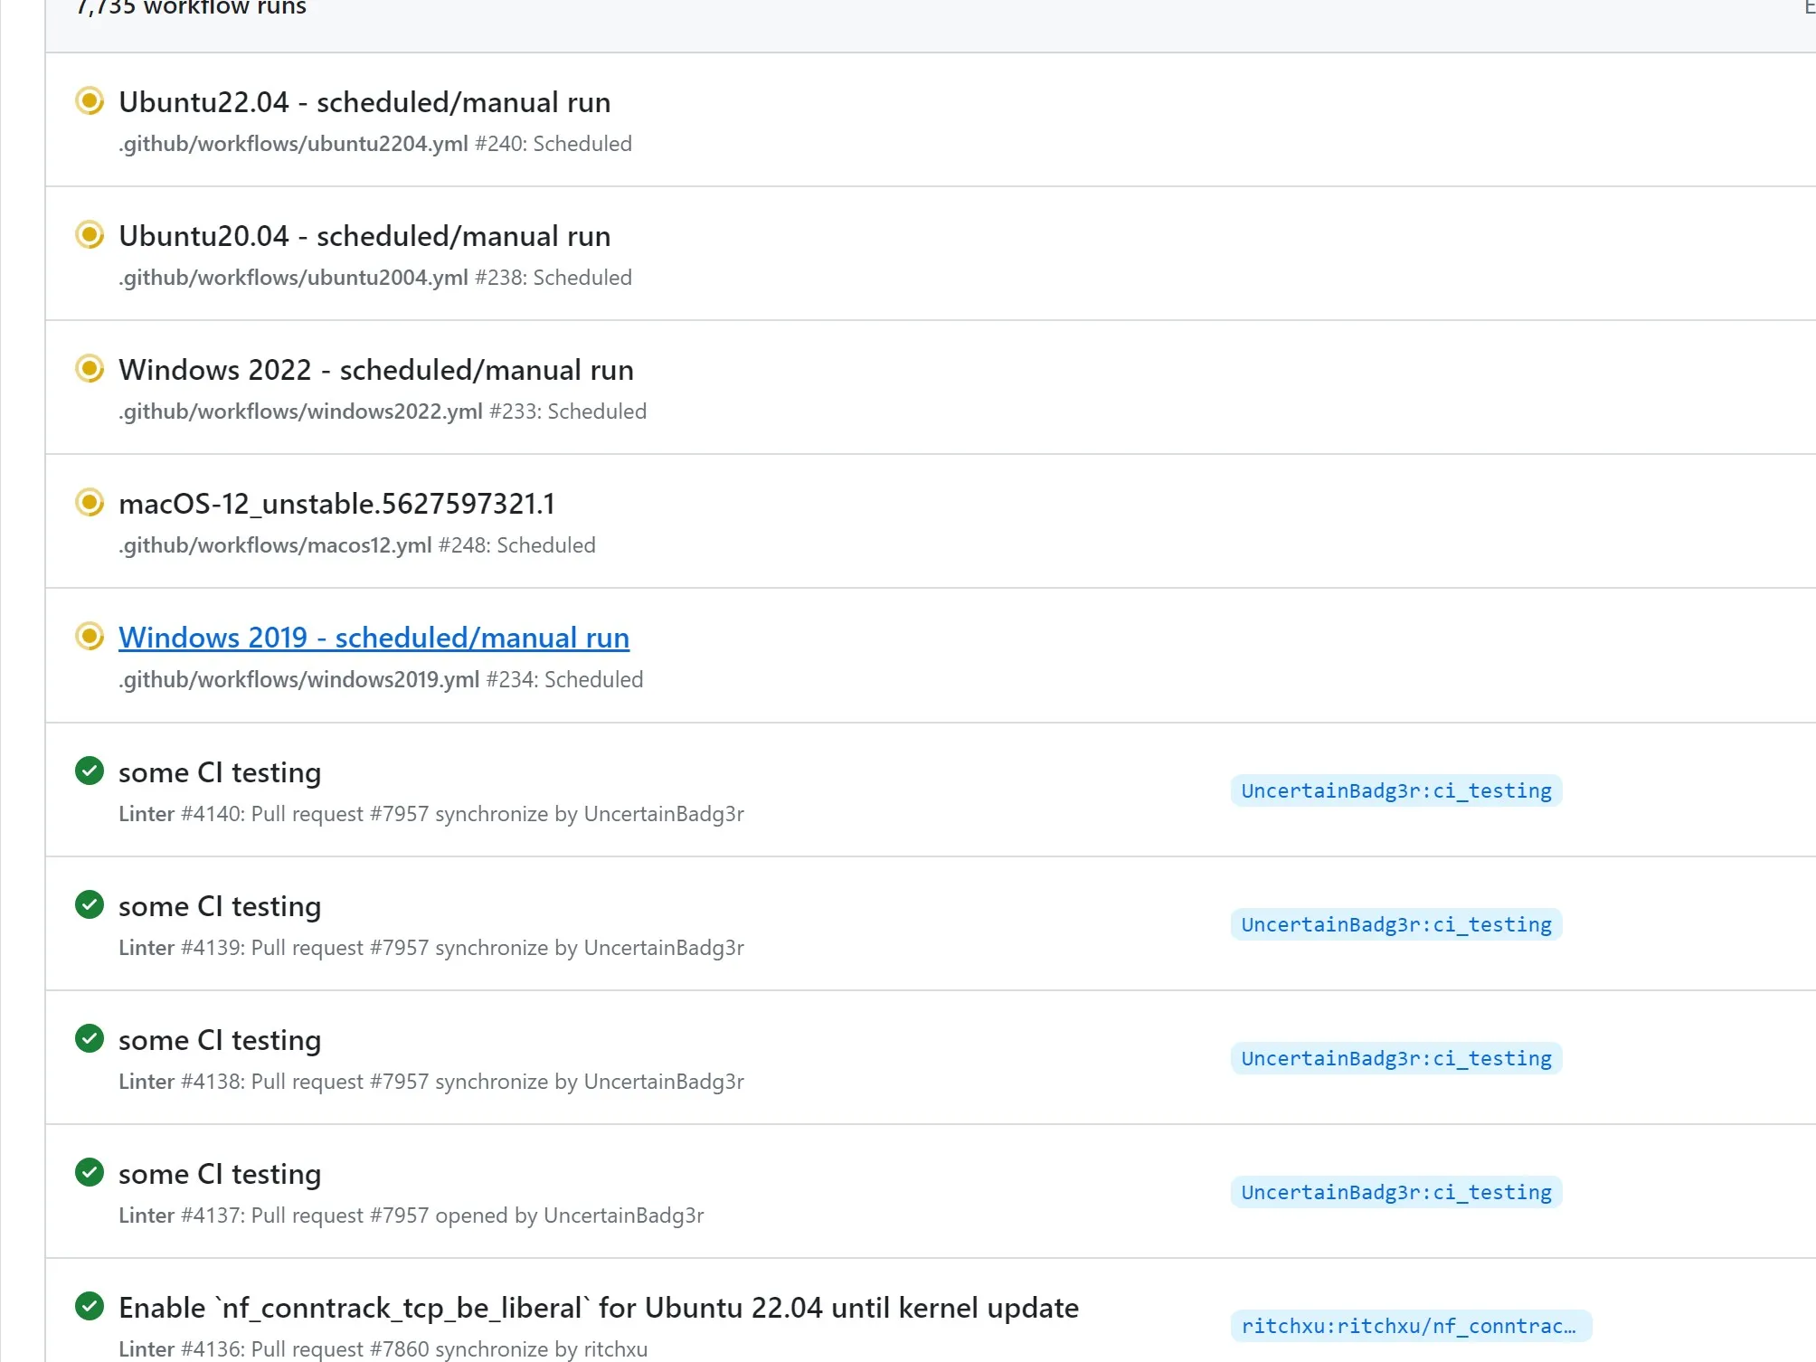Click ritchxu:ritchxu/nf_conntrac… branch label
Viewport: 1816px width, 1362px height.
1409,1326
